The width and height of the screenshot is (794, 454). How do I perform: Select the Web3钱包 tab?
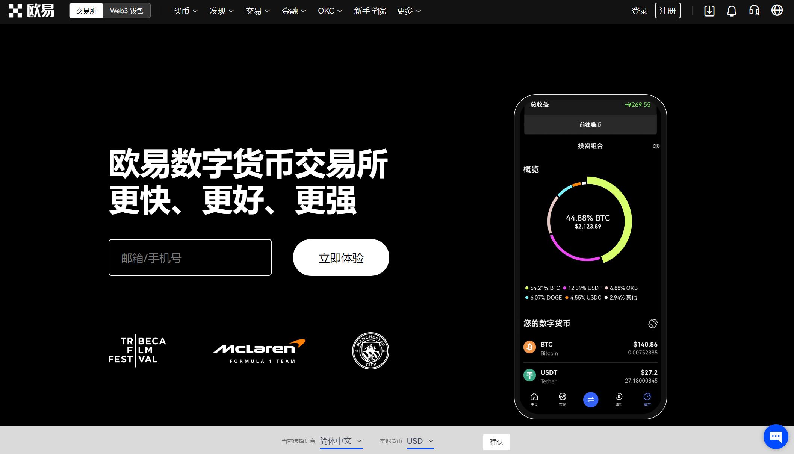coord(126,11)
